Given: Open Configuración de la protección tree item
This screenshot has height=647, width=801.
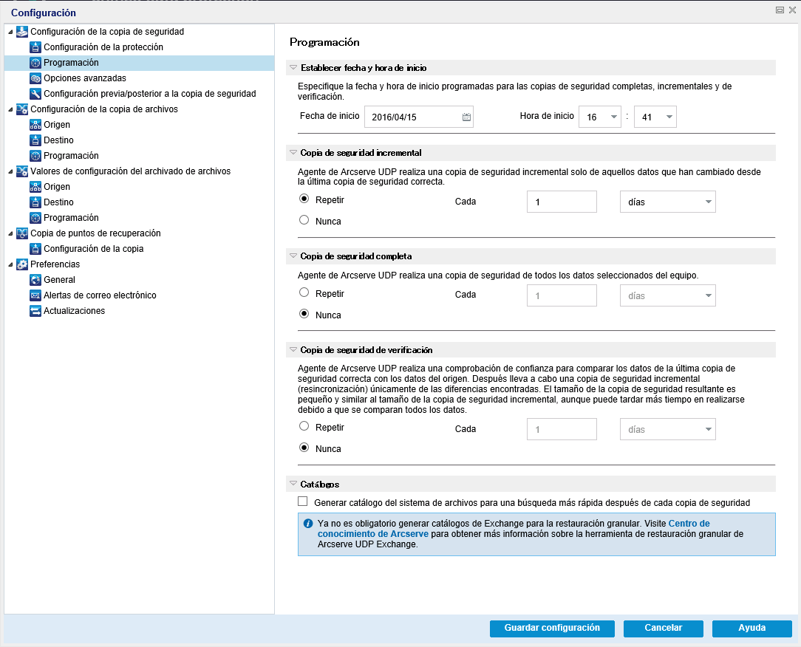Looking at the screenshot, I should tap(103, 47).
